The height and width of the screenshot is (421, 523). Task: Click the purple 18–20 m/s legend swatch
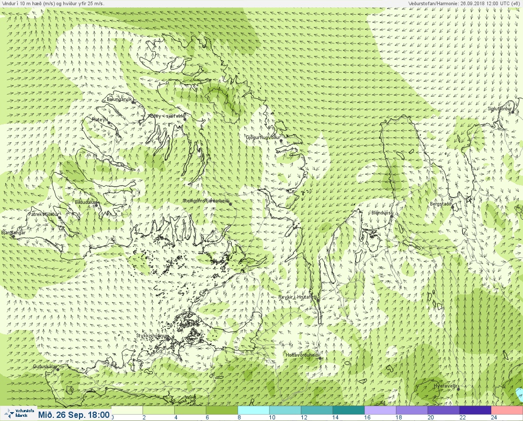pyautogui.click(x=412, y=410)
